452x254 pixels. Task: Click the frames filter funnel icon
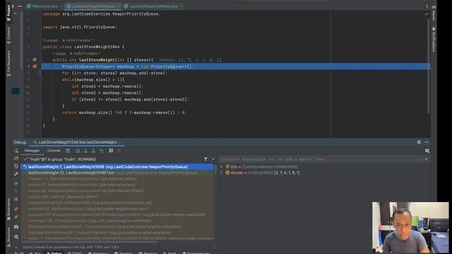[x=206, y=159]
